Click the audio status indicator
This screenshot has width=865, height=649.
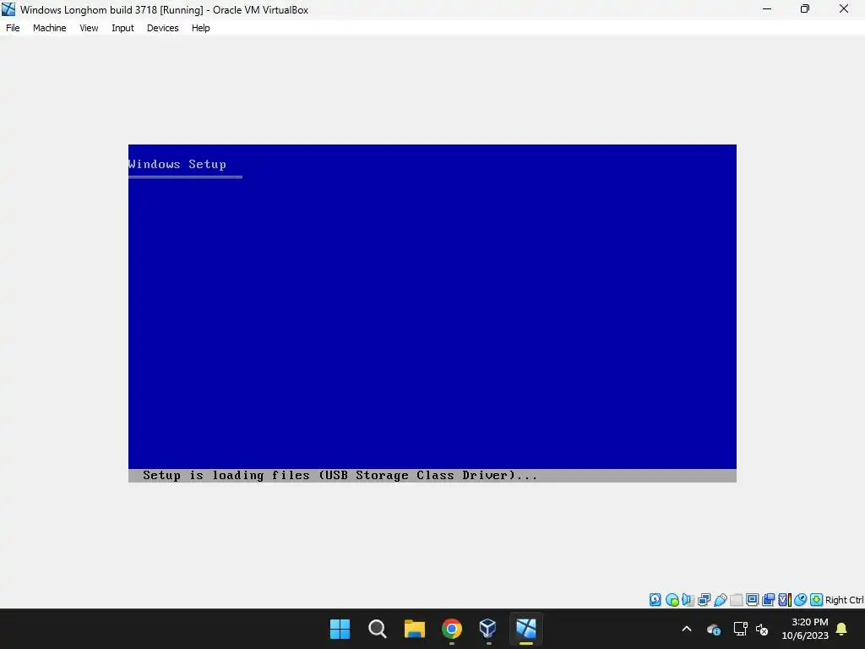click(x=688, y=600)
